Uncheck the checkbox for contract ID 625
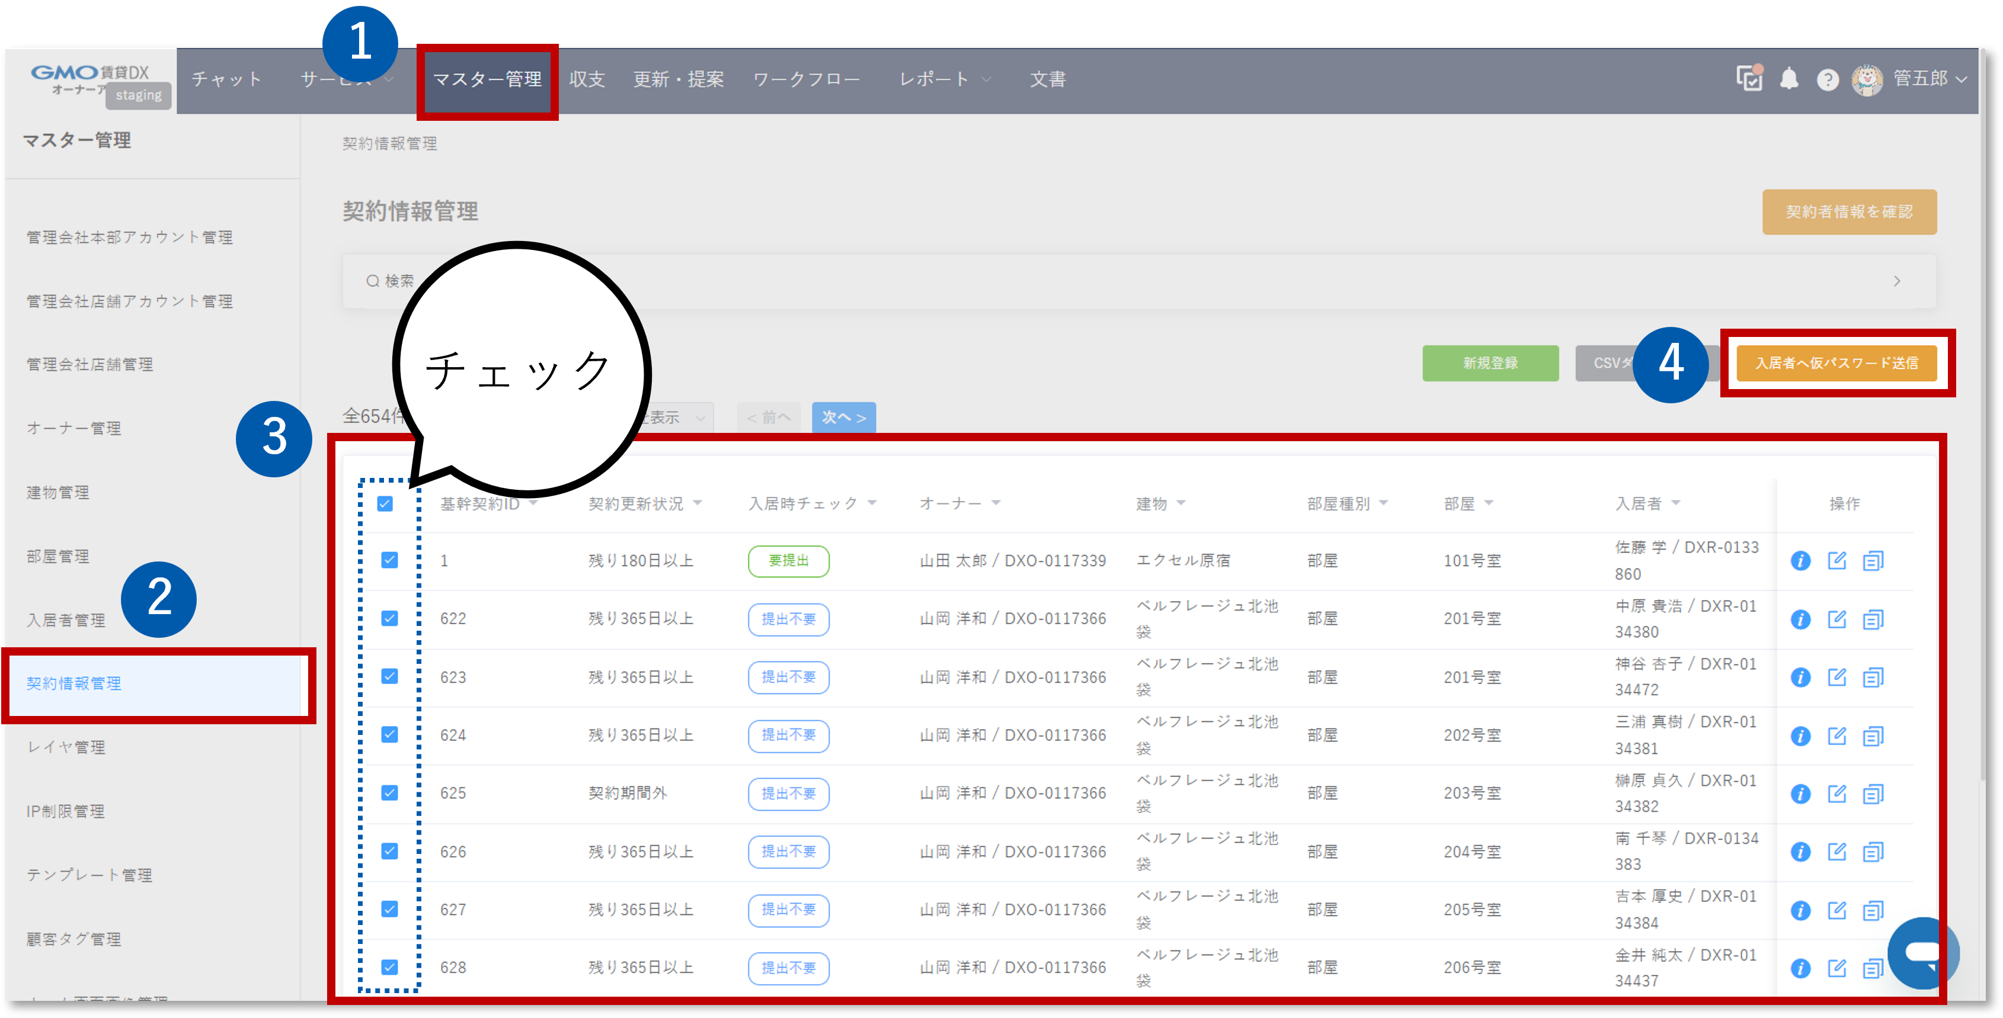The image size is (2003, 1018). click(x=389, y=794)
